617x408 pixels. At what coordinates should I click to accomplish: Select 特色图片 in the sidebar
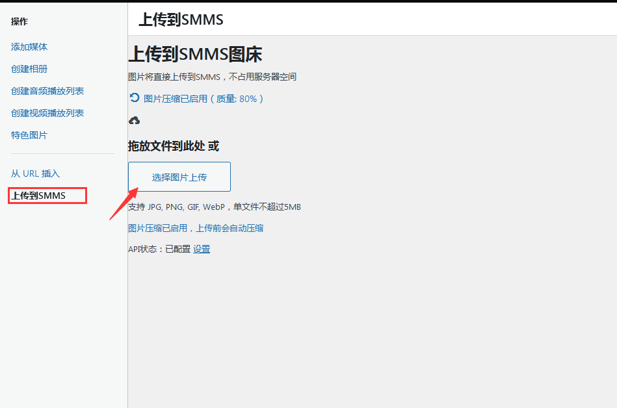[x=29, y=135]
